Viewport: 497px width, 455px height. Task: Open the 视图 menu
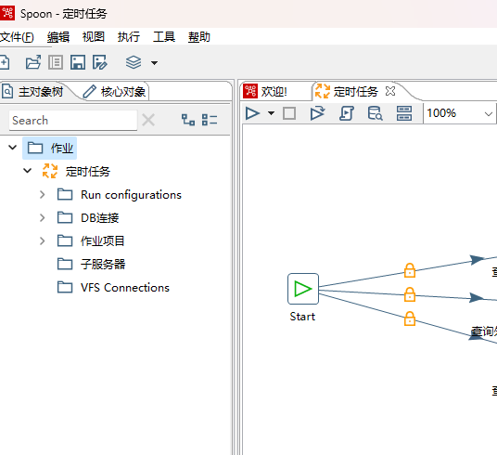93,37
